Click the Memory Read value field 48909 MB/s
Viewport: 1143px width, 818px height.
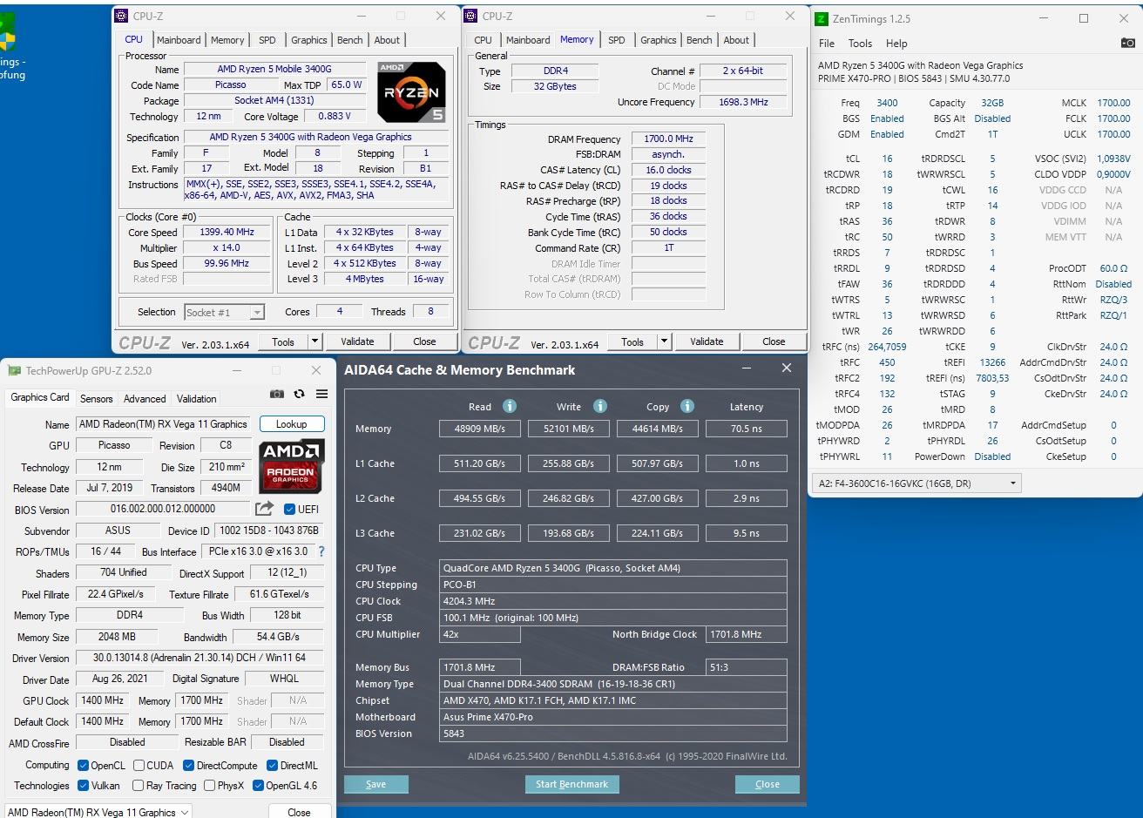479,429
